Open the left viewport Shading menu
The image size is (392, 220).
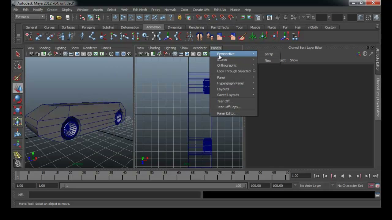[44, 48]
